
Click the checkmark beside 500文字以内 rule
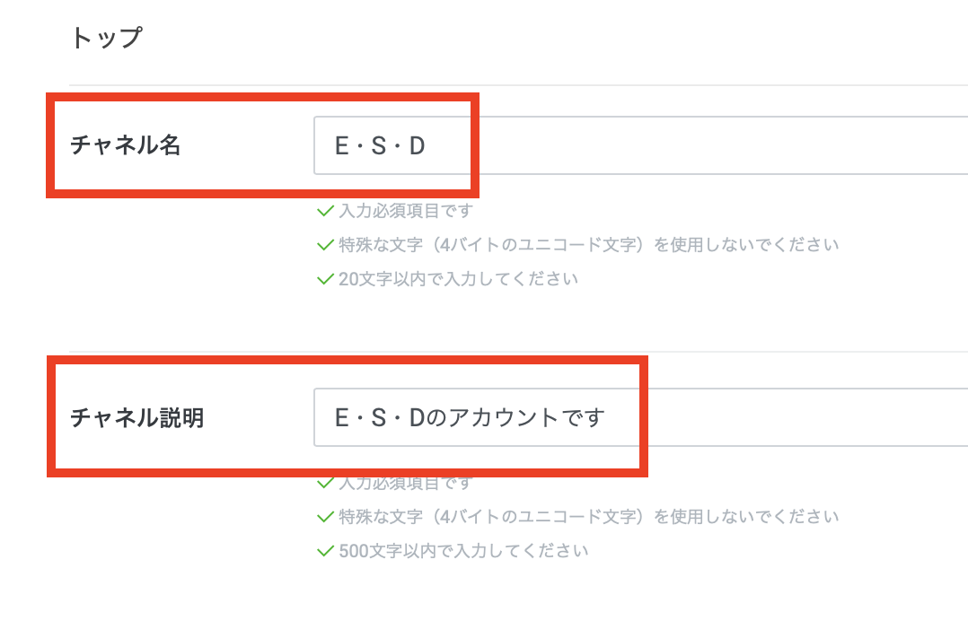tap(325, 551)
